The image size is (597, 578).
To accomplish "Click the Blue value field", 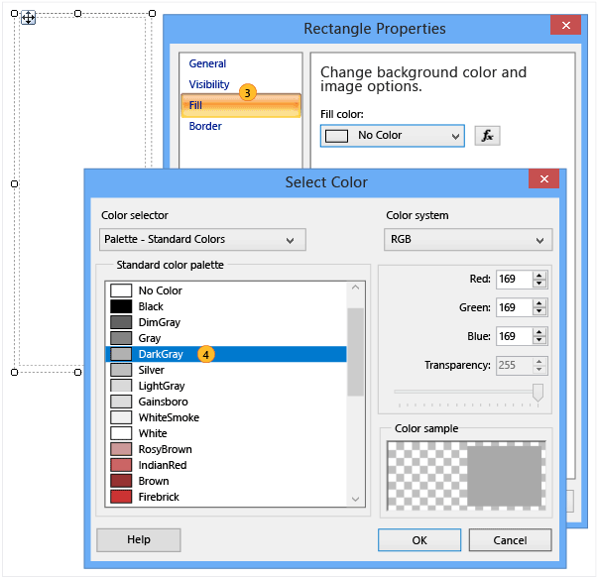I will (514, 336).
